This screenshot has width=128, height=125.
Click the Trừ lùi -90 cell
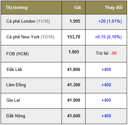click(x=106, y=53)
